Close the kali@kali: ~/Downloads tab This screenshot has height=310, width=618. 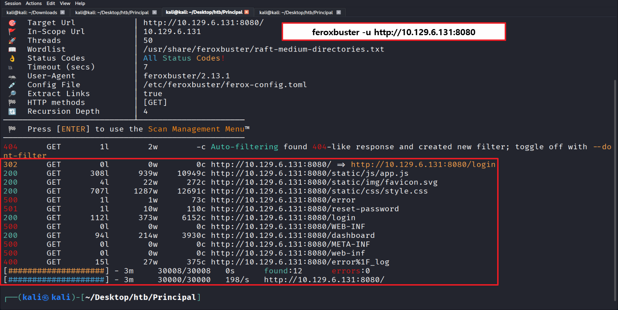(x=63, y=12)
